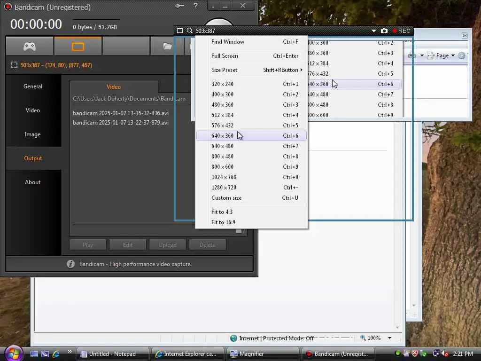Screen dimensions: 481x361
Task: Choose Find Window from the menu
Action: 251,42
